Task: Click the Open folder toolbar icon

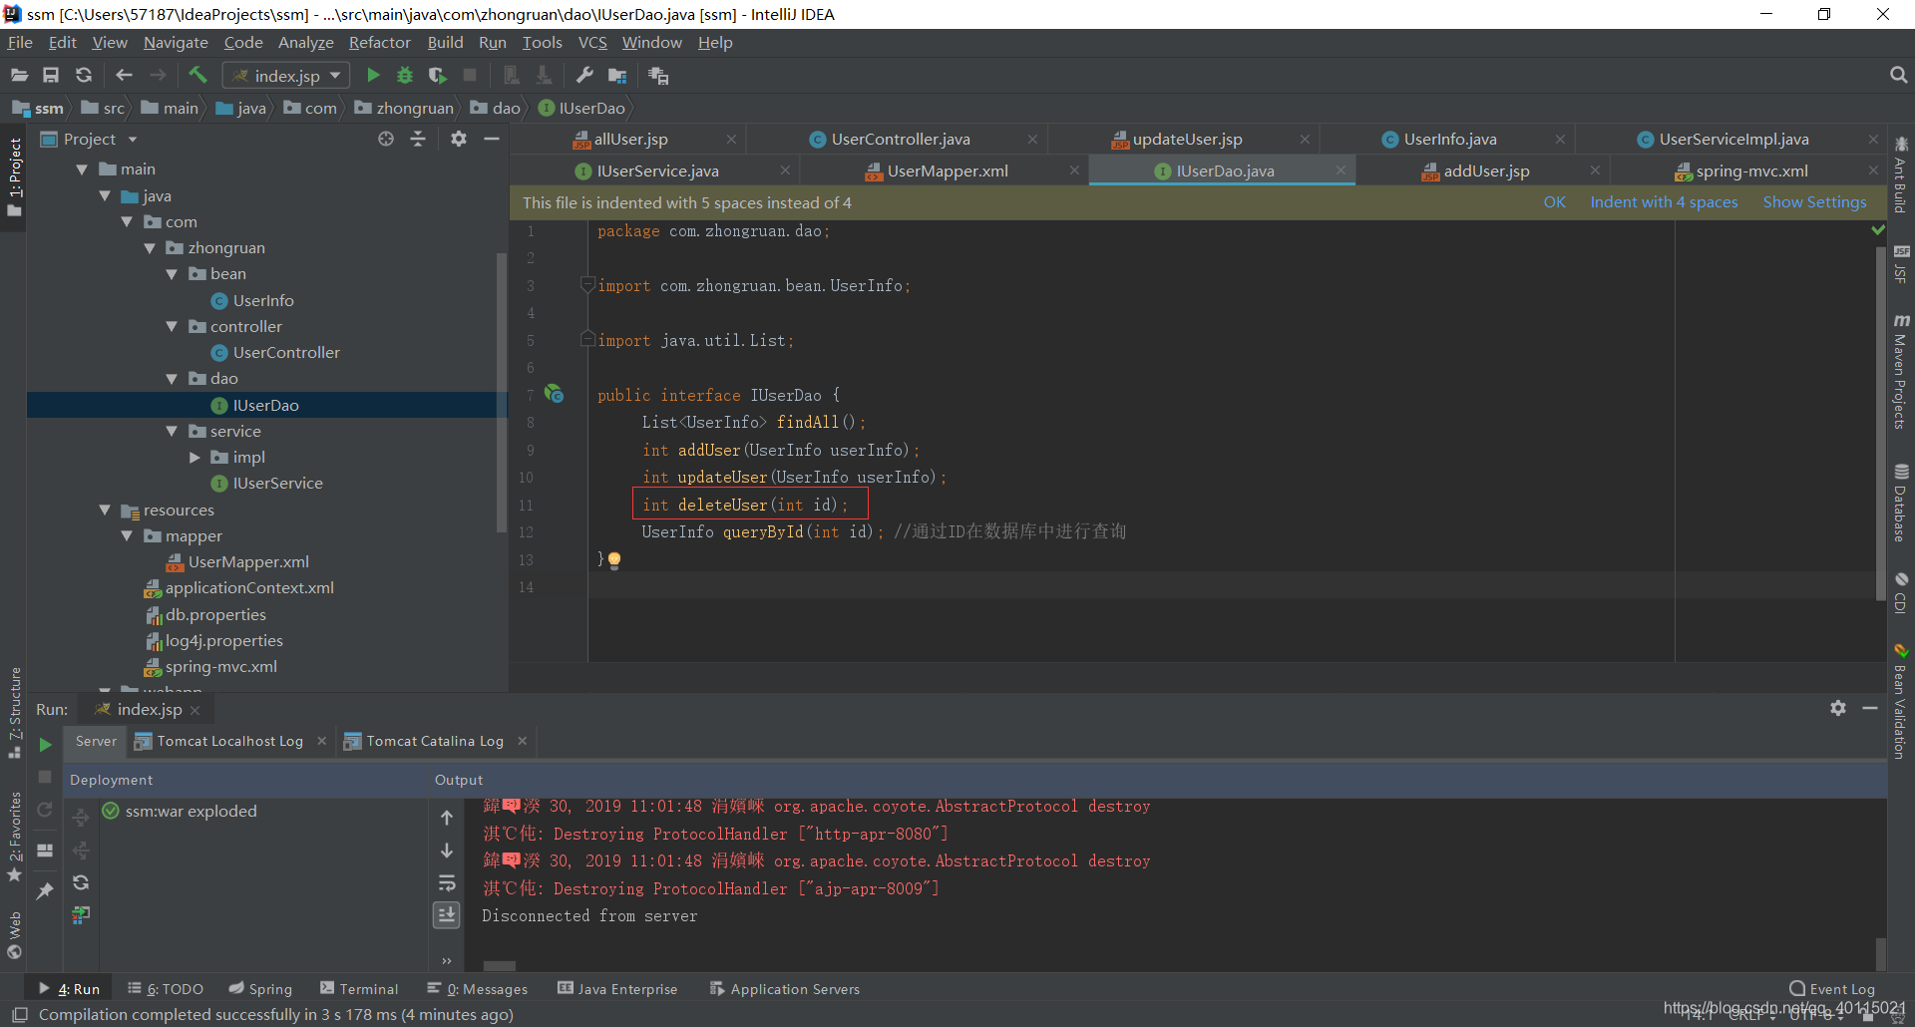Action: [19, 75]
